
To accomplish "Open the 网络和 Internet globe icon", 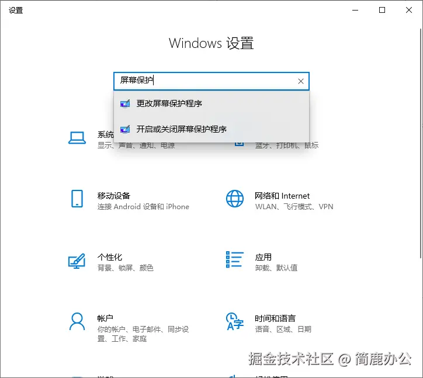I will click(x=235, y=199).
